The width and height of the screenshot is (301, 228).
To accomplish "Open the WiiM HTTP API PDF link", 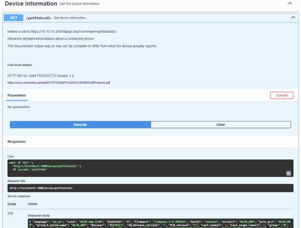I will click(59, 83).
